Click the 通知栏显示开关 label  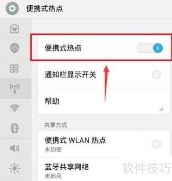70,75
